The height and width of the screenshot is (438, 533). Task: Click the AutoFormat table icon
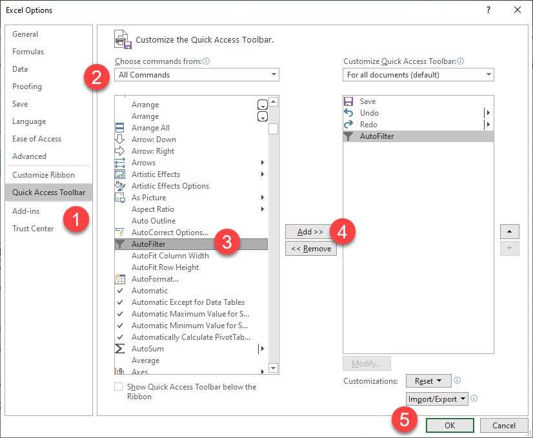pos(119,278)
